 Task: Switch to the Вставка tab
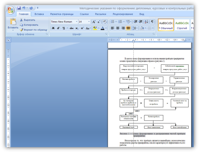[x=39, y=14]
